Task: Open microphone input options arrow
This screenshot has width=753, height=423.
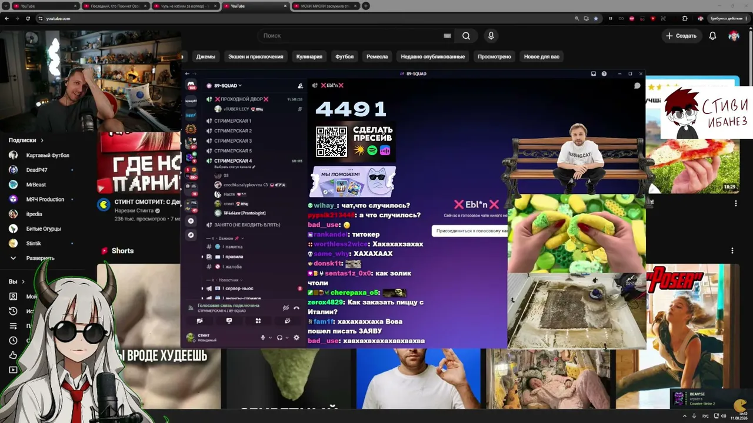Action: click(x=270, y=338)
